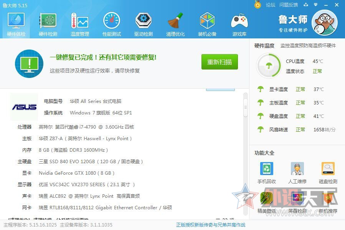Click the download tray icon in title bar

click(306, 5)
